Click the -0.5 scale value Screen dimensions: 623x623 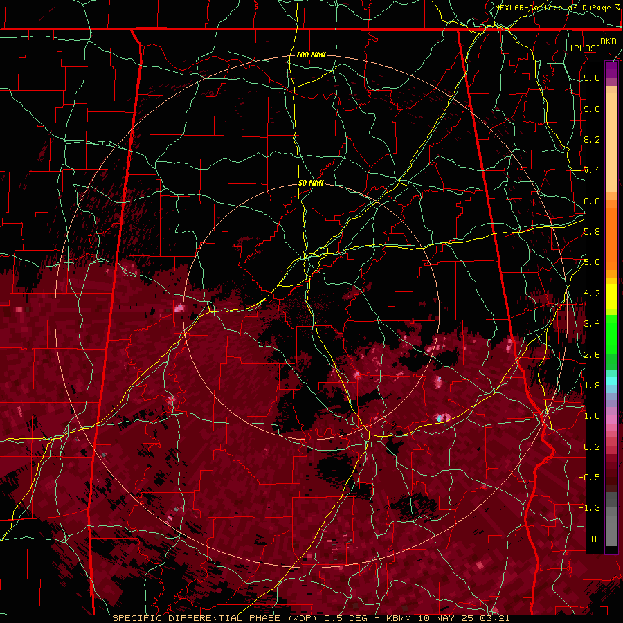tap(589, 478)
